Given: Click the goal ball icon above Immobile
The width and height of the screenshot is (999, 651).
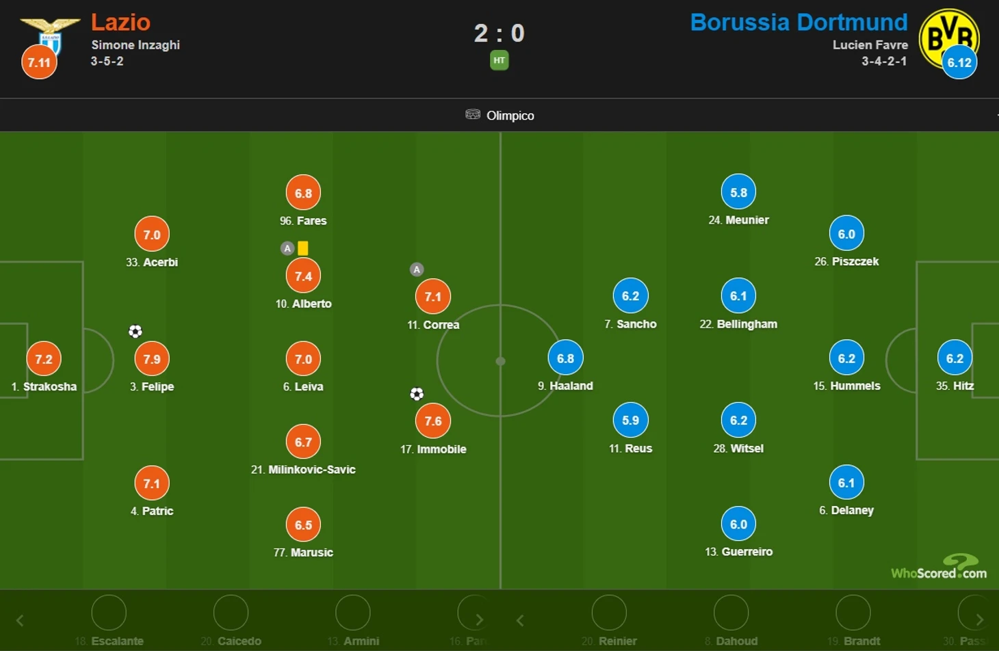Looking at the screenshot, I should [417, 394].
